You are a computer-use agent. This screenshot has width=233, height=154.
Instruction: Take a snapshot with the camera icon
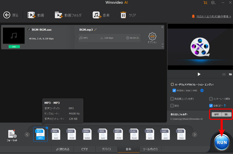coord(224,74)
